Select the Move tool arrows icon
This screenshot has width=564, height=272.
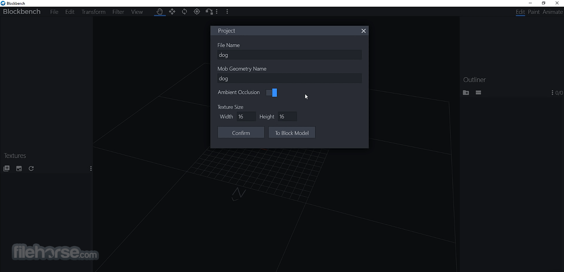(172, 12)
